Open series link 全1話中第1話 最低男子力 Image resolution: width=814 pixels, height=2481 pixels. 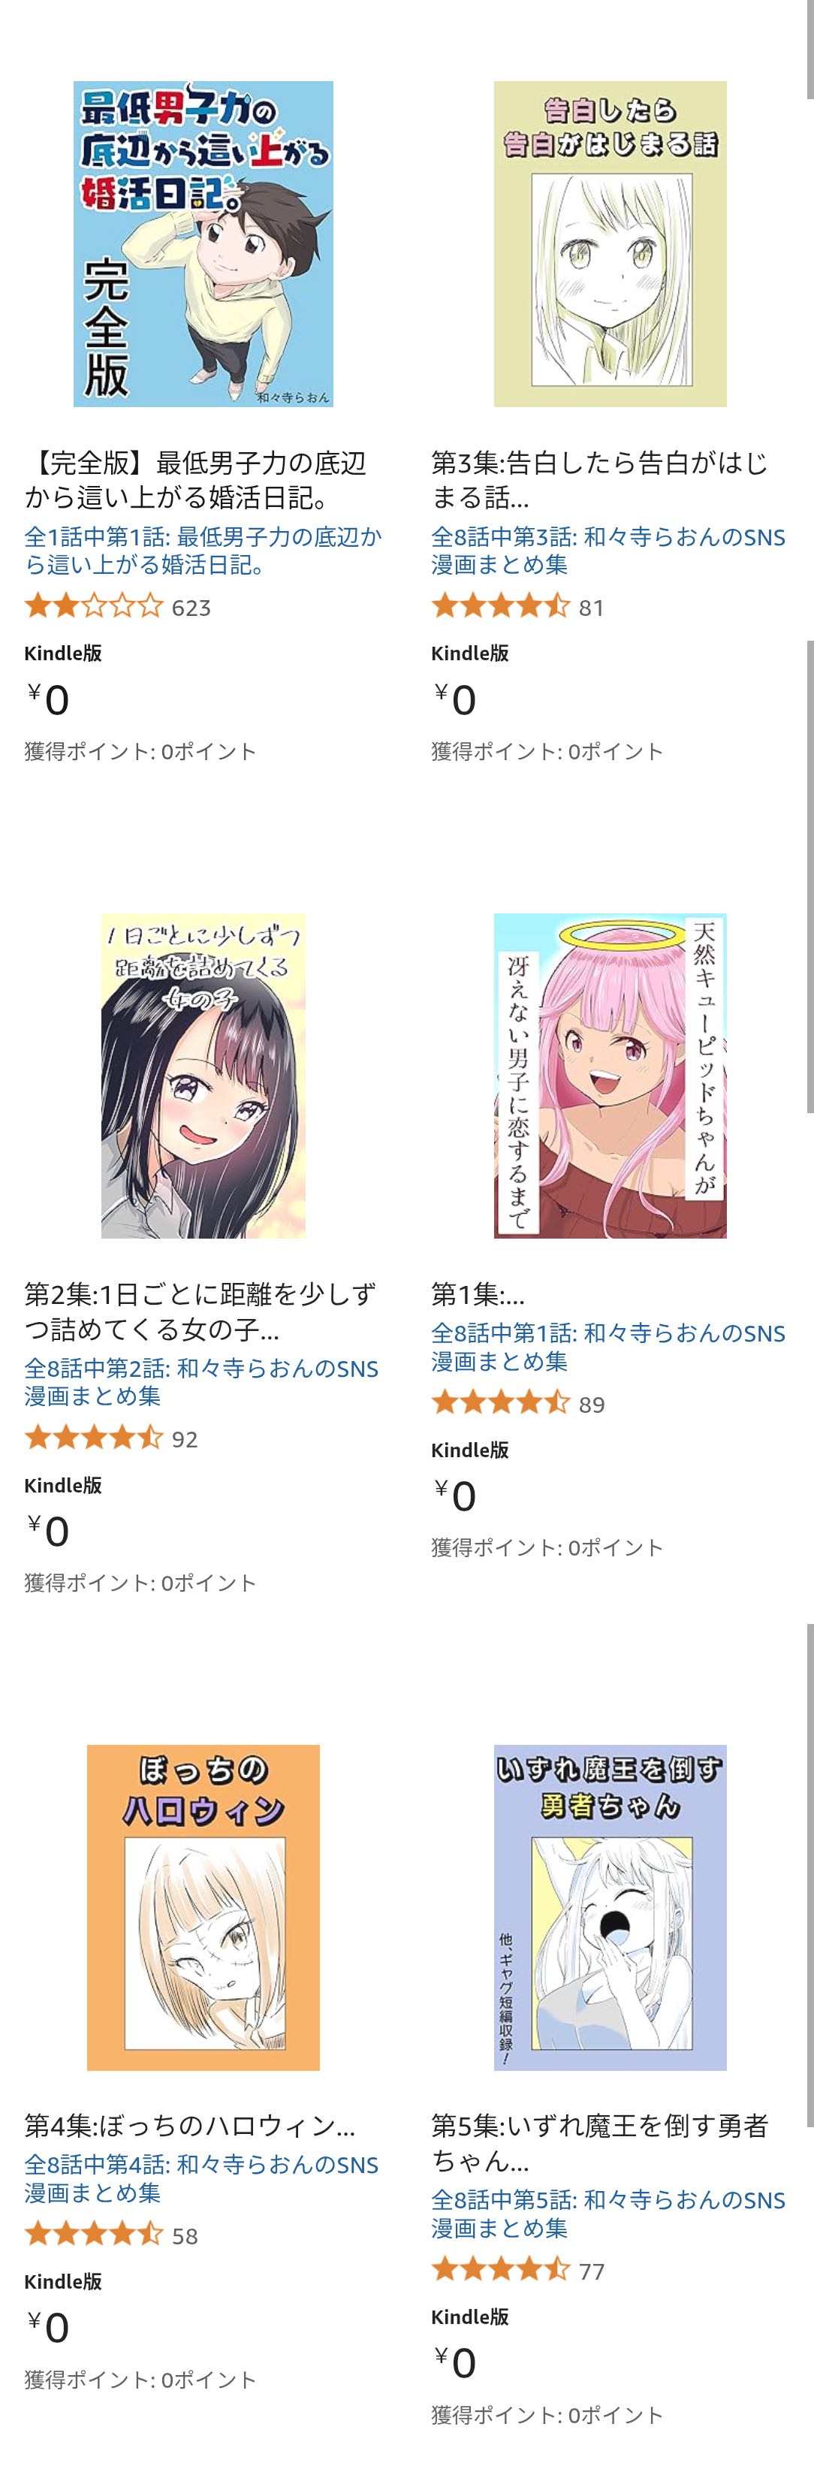coord(203,550)
